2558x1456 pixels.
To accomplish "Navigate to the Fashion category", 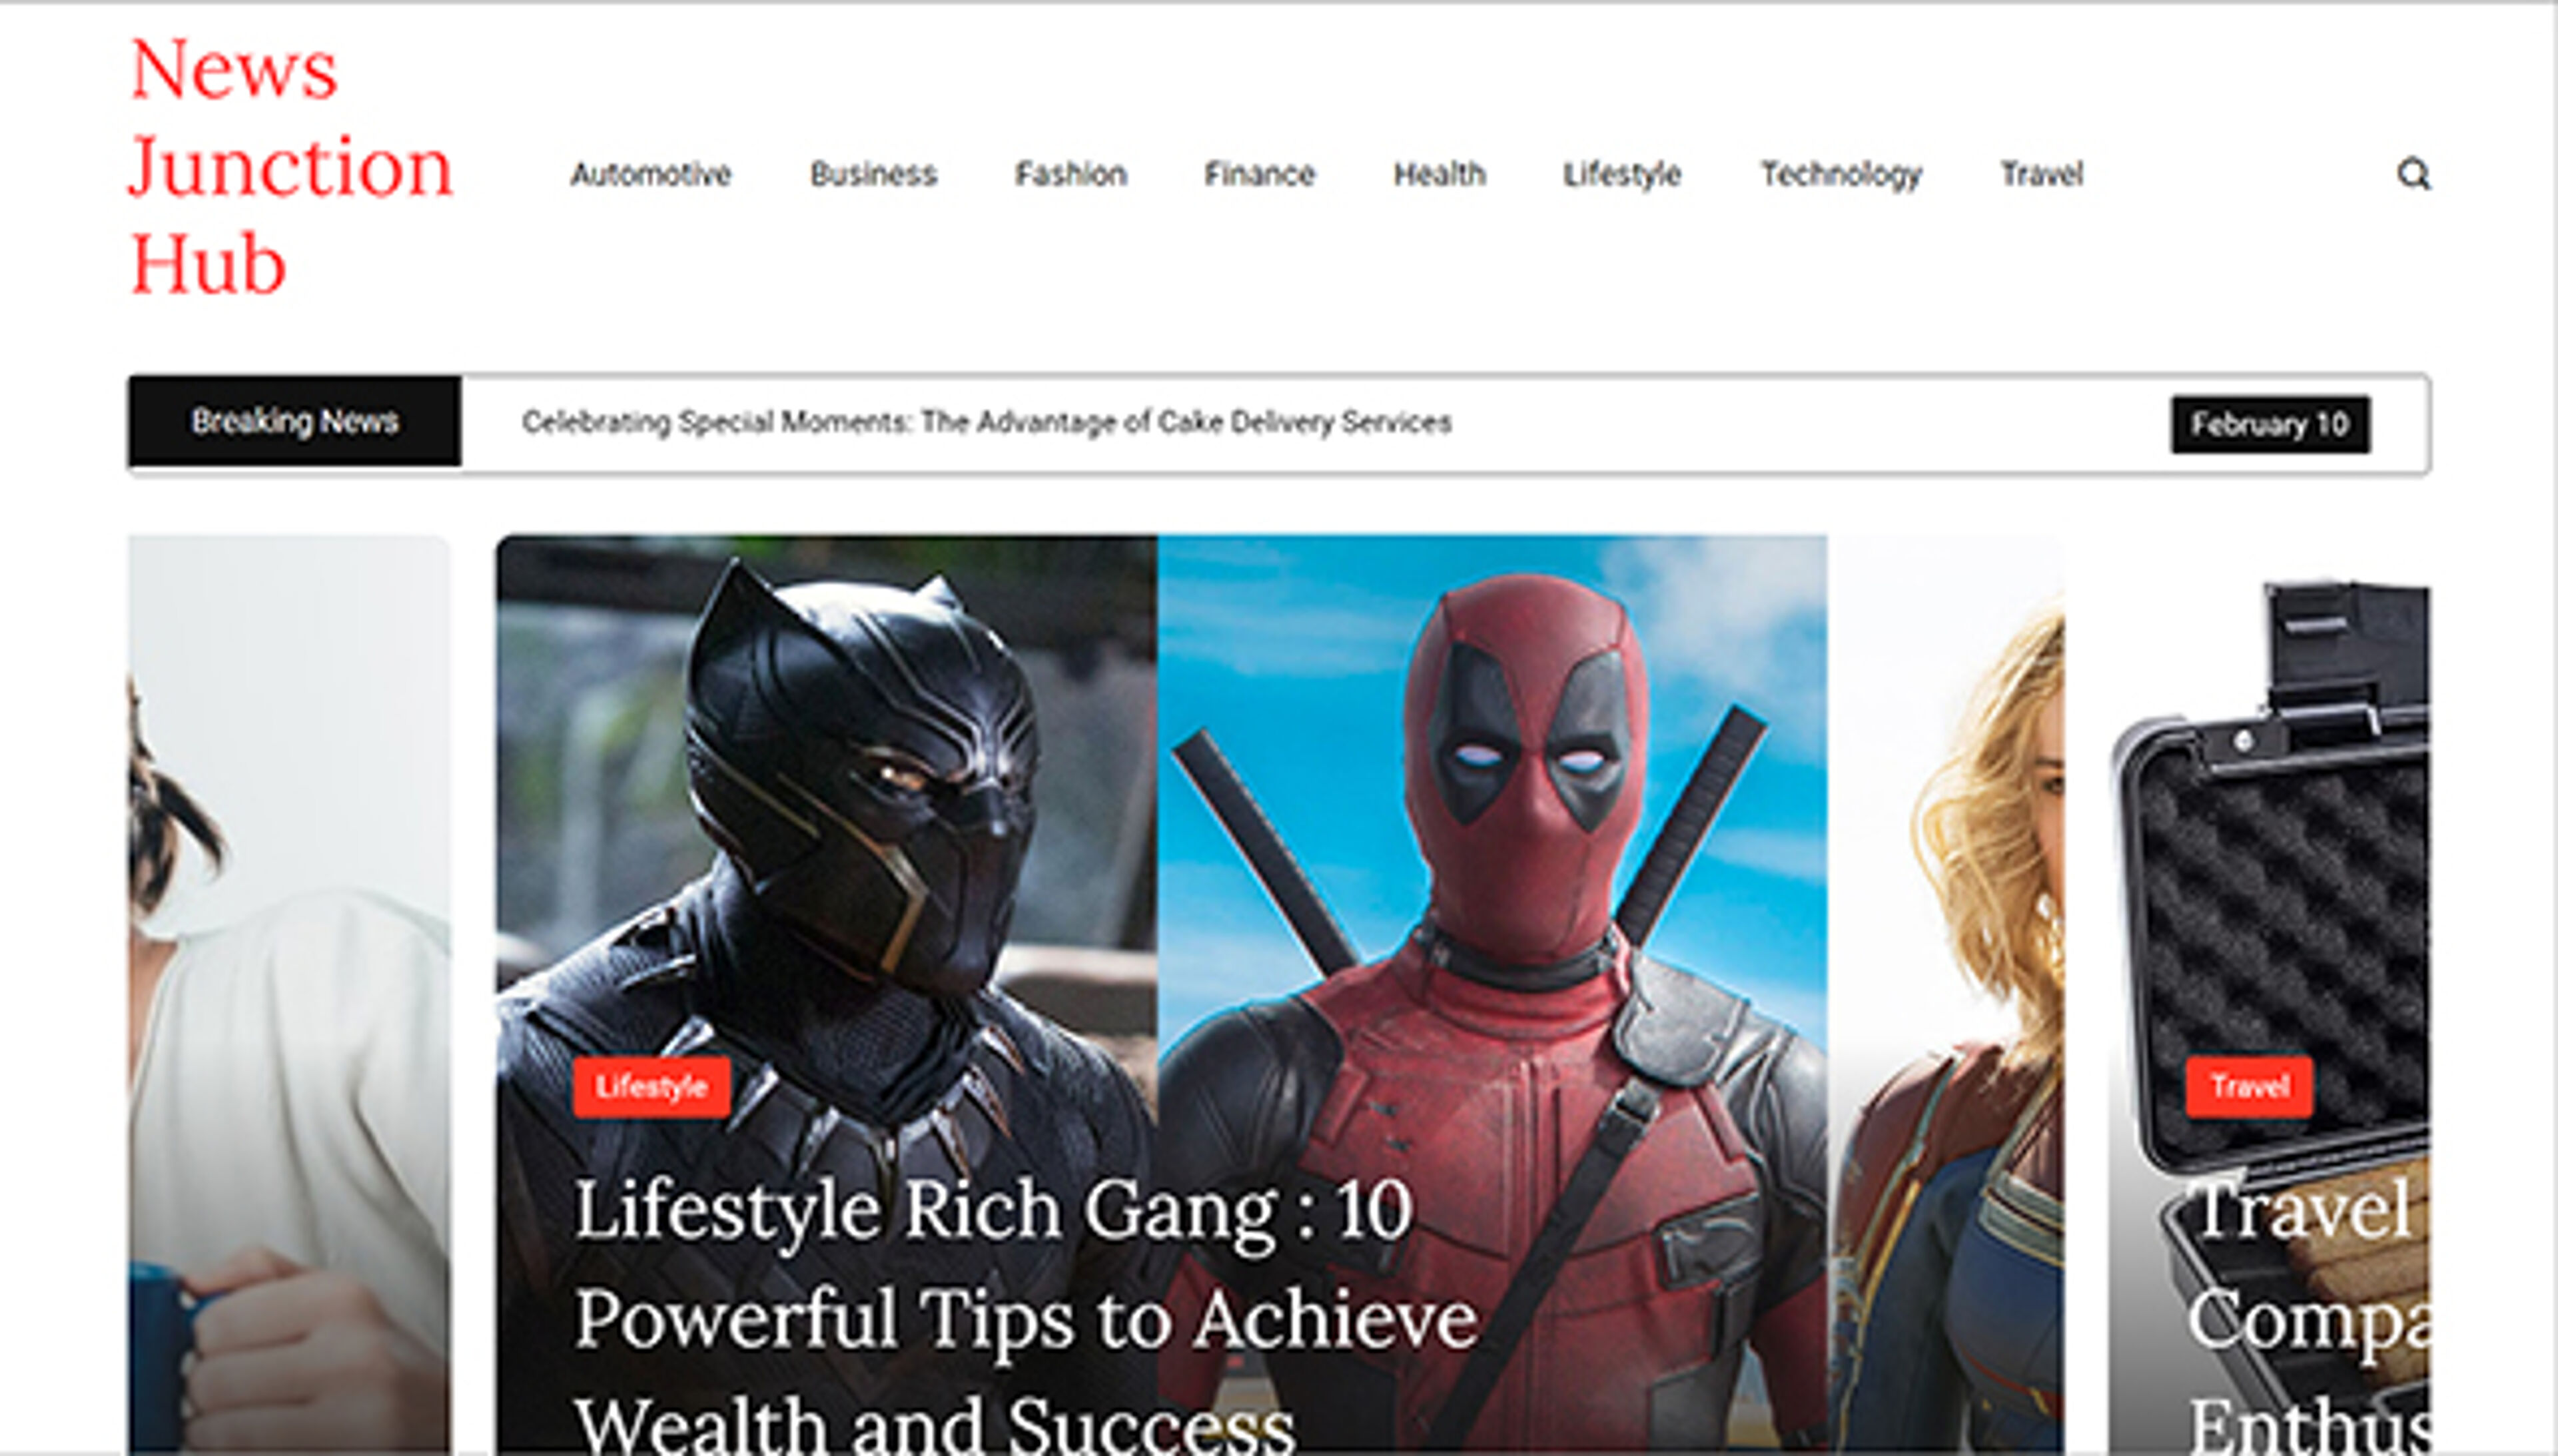I will point(1071,174).
